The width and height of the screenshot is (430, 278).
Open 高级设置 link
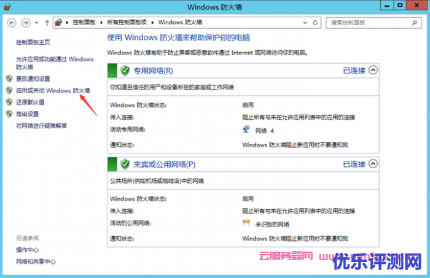(28, 114)
